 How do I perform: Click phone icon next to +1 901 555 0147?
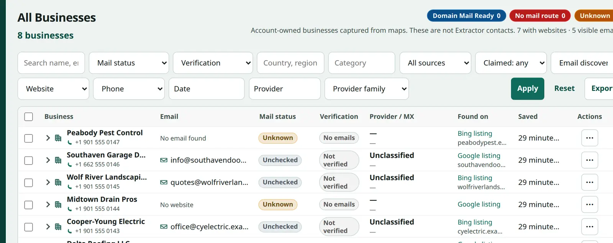point(70,143)
